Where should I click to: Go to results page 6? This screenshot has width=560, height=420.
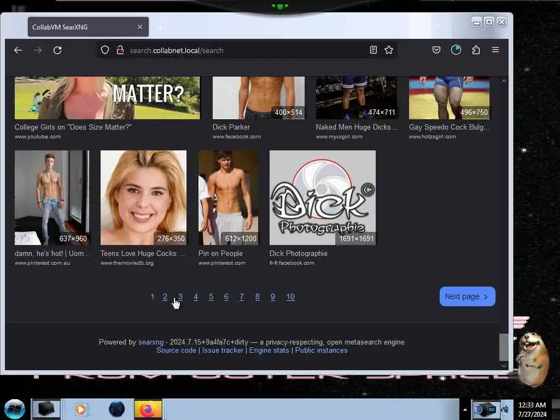click(226, 297)
